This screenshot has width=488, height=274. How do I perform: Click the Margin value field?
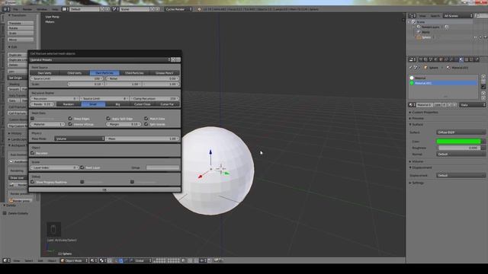[124, 124]
